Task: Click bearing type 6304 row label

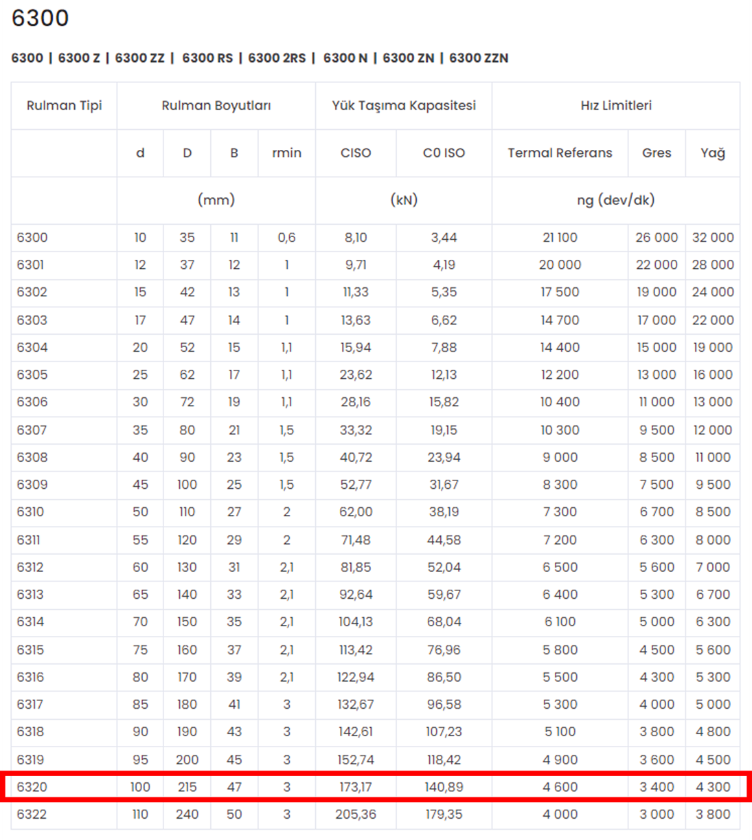Action: (x=32, y=347)
